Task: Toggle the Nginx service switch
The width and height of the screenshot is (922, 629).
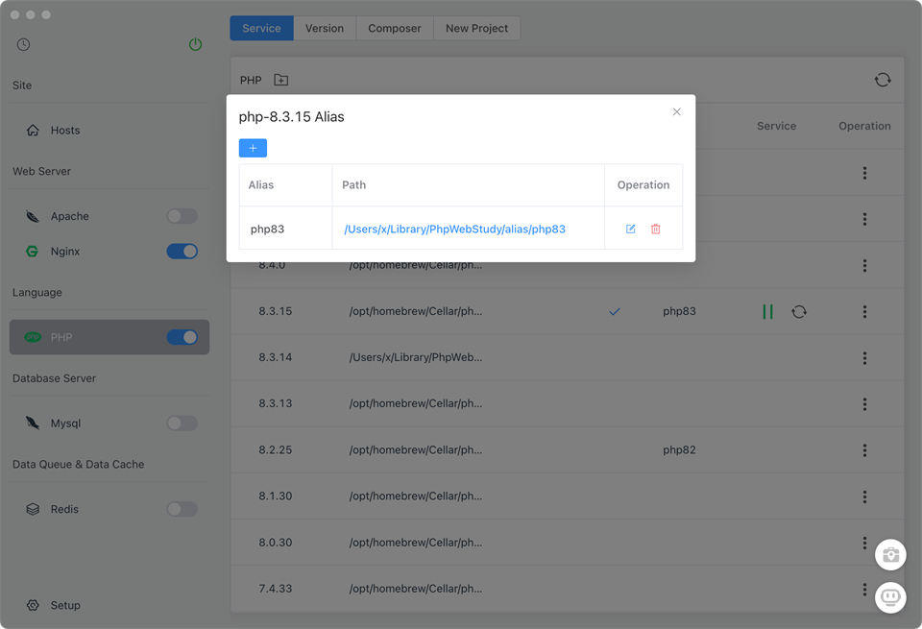Action: point(182,252)
